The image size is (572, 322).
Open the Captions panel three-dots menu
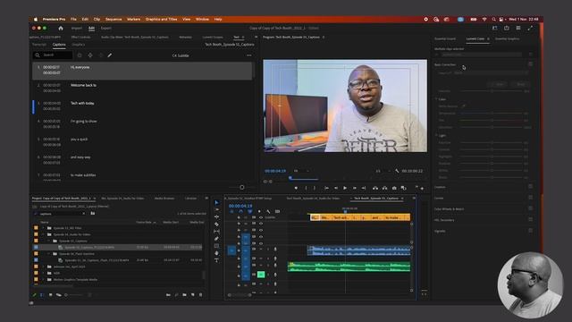(x=248, y=55)
